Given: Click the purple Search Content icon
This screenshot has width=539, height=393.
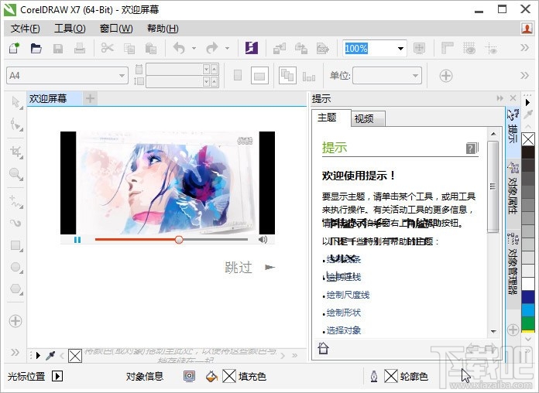Looking at the screenshot, I should tap(252, 48).
